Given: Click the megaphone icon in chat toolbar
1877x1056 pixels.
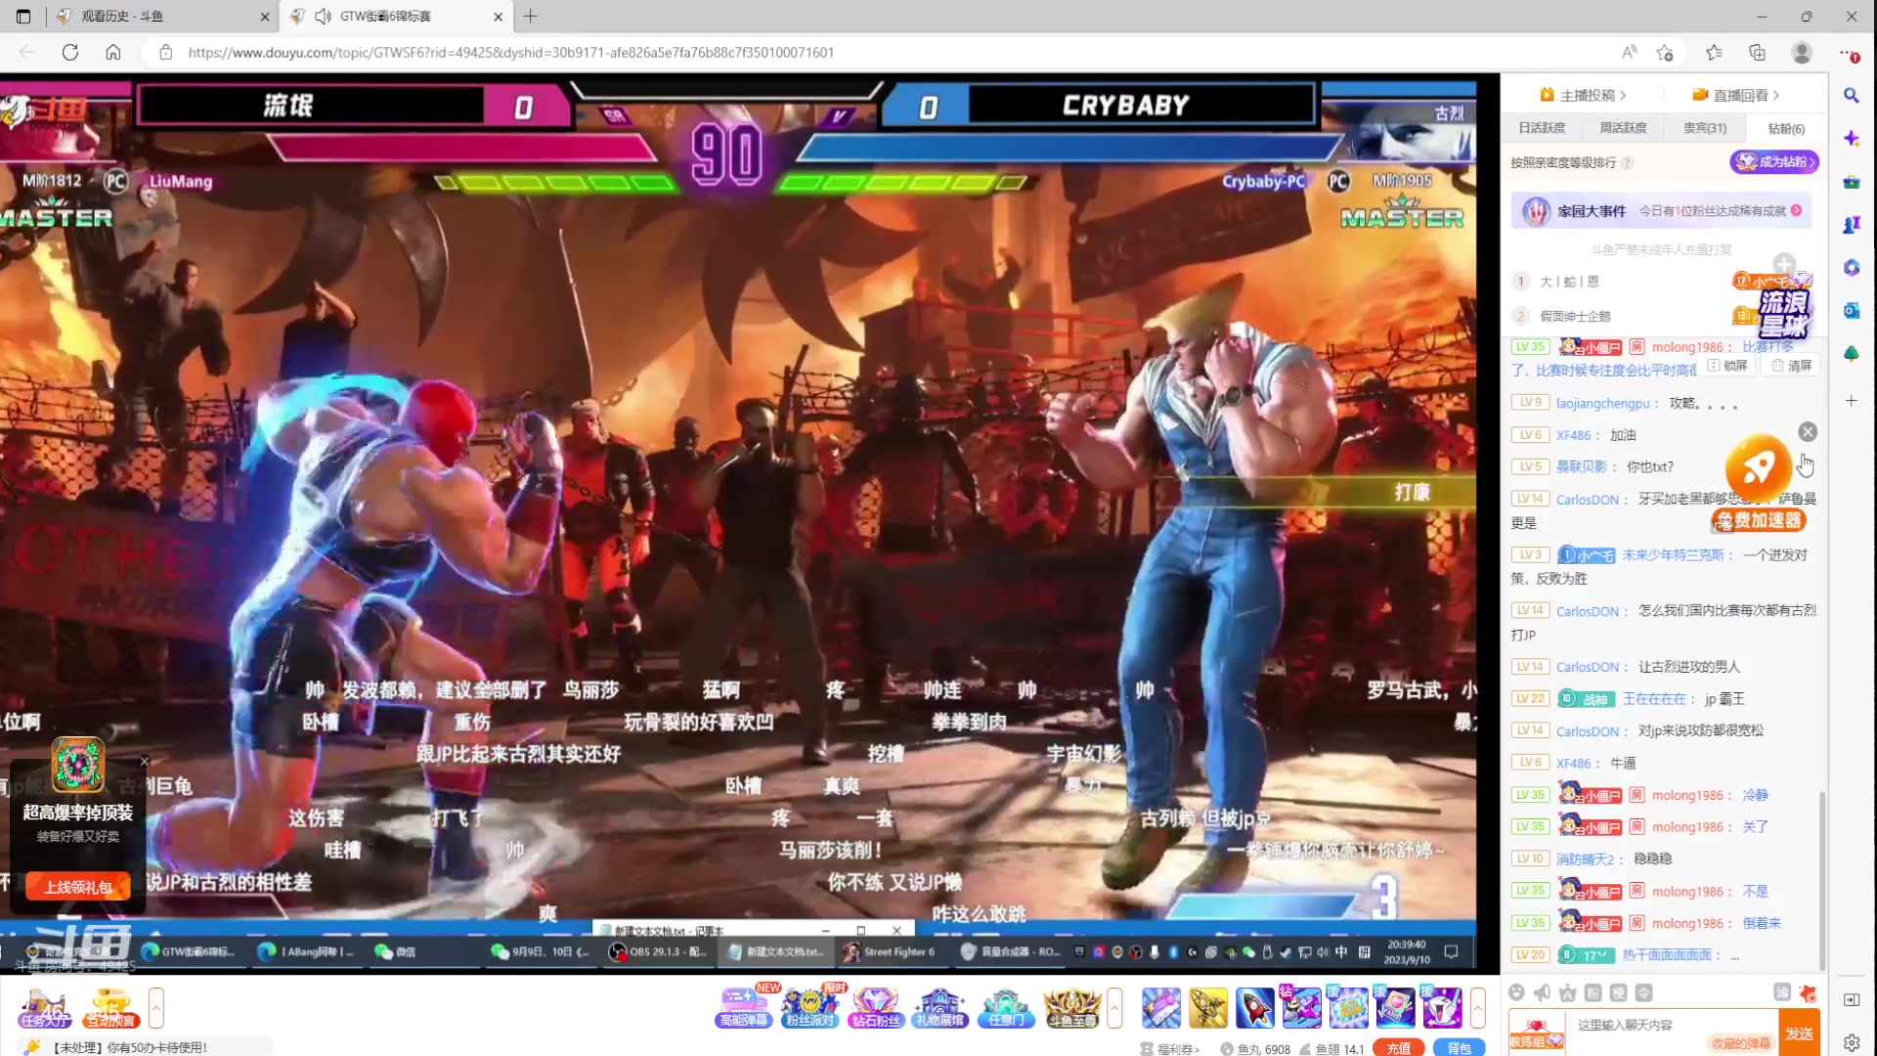Looking at the screenshot, I should [1542, 992].
